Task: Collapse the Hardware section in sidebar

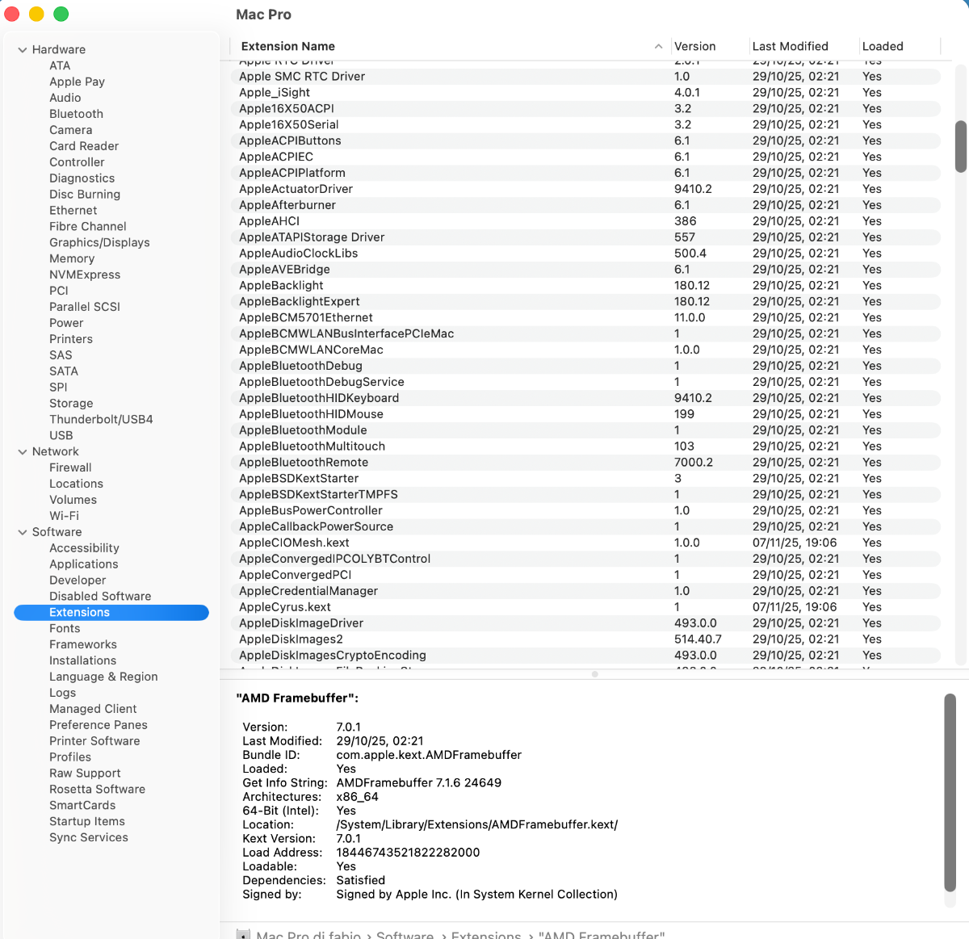Action: tap(23, 50)
